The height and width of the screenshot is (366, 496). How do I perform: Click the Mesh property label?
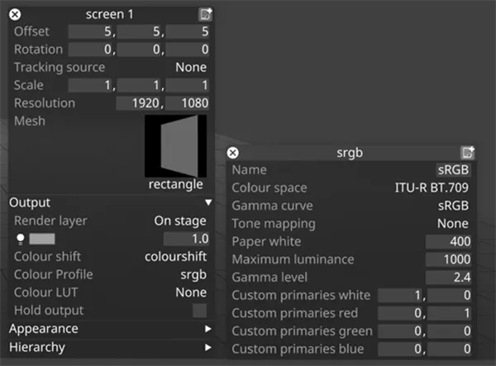(x=30, y=121)
